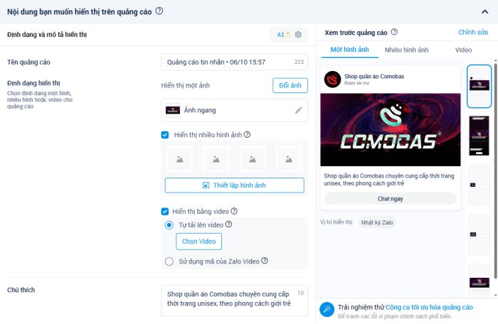The image size is (498, 324).
Task: Open the gear settings next to AI
Action: 298,35
